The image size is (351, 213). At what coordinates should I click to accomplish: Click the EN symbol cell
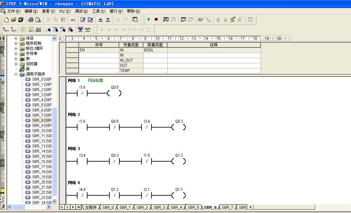[99, 50]
